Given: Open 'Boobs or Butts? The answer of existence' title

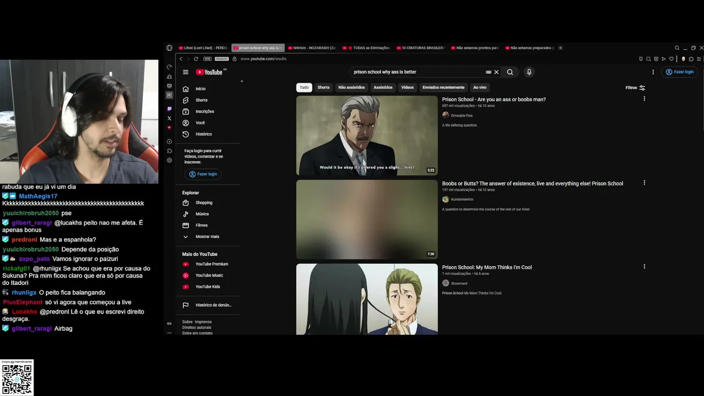Looking at the screenshot, I should pyautogui.click(x=532, y=184).
